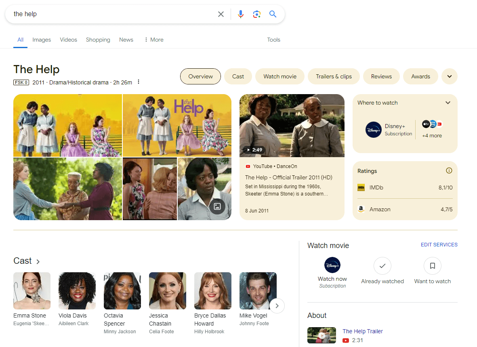This screenshot has height=347, width=477.
Task: Show next cast members with arrow
Action: click(277, 306)
